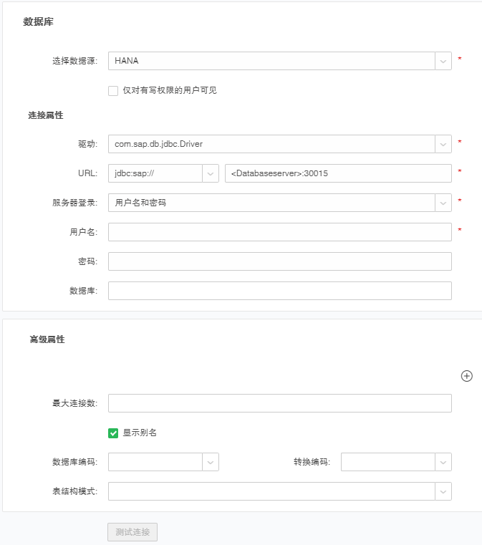Click the 测试连接 button

click(x=132, y=532)
